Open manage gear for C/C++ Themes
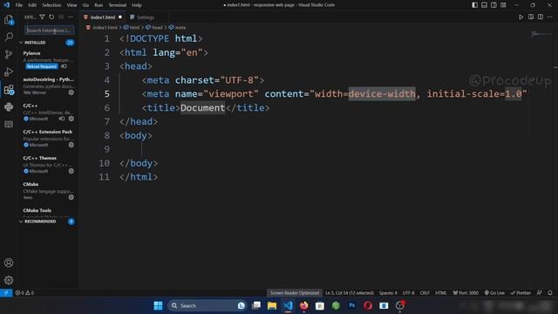The width and height of the screenshot is (558, 314). (x=71, y=171)
